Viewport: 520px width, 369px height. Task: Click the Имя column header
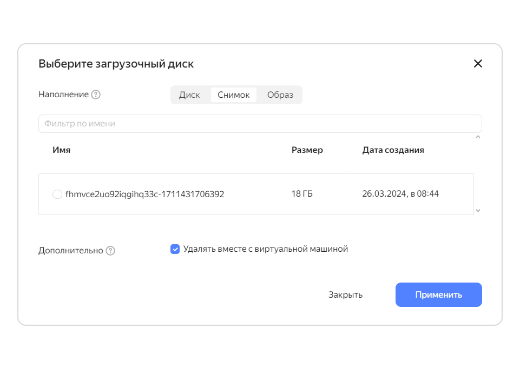click(x=61, y=150)
